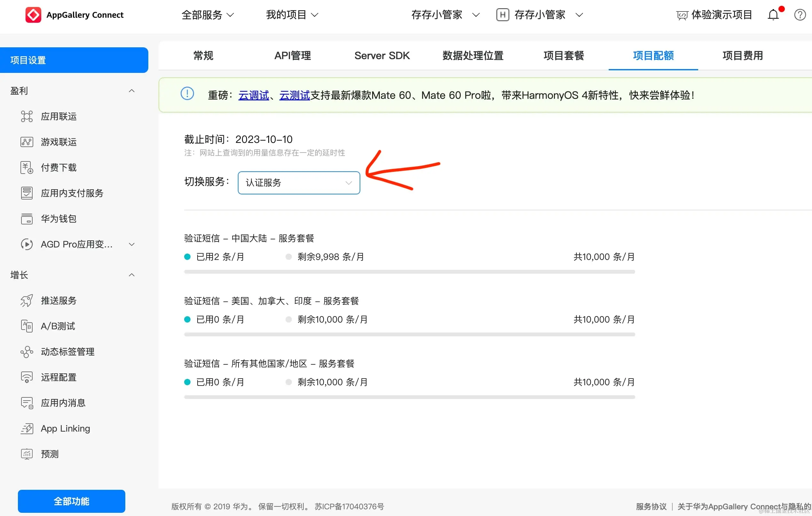This screenshot has width=812, height=516.
Task: Click the 体验演示项目 demo project icon
Action: 682,16
